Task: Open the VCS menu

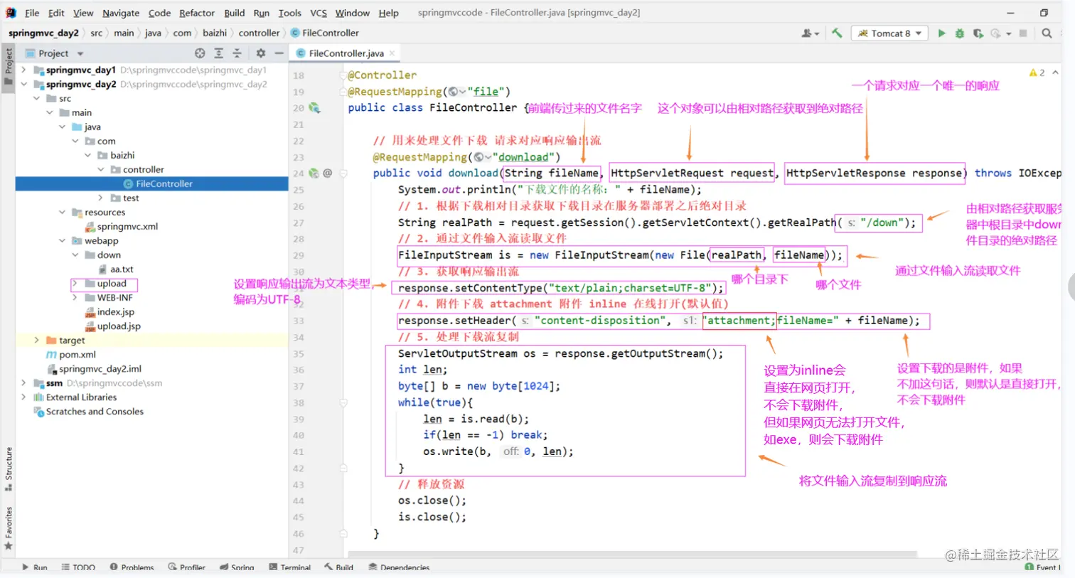Action: point(319,13)
